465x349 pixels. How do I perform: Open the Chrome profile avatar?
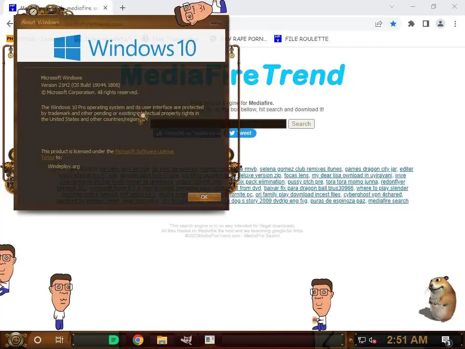point(440,24)
